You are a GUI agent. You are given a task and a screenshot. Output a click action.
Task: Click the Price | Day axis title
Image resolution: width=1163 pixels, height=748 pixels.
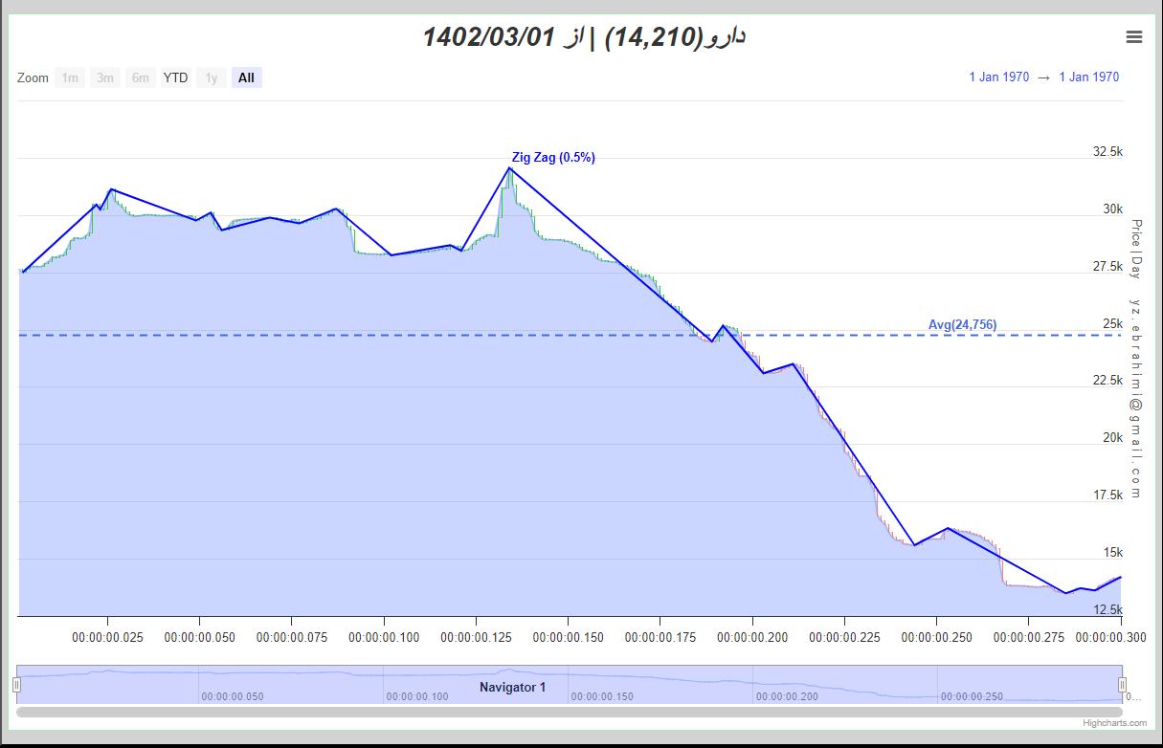tap(1136, 249)
